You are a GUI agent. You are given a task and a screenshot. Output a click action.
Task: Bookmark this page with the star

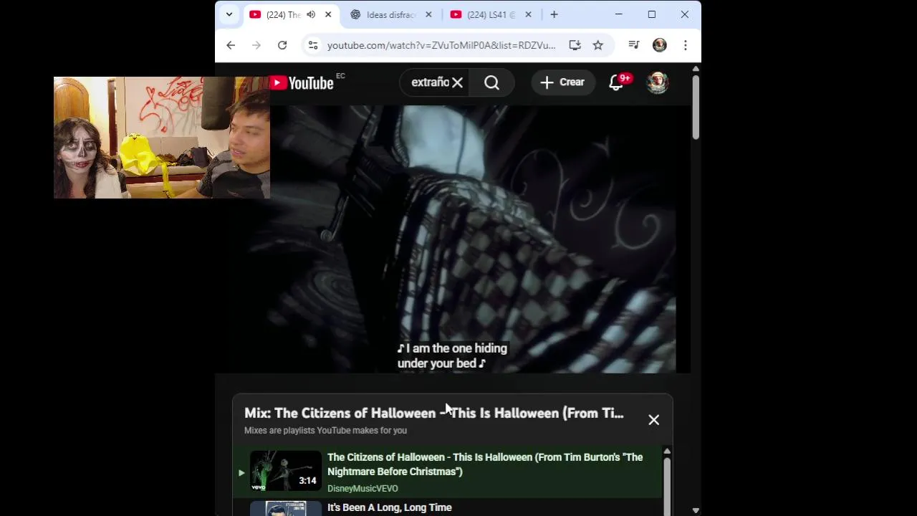(x=597, y=45)
